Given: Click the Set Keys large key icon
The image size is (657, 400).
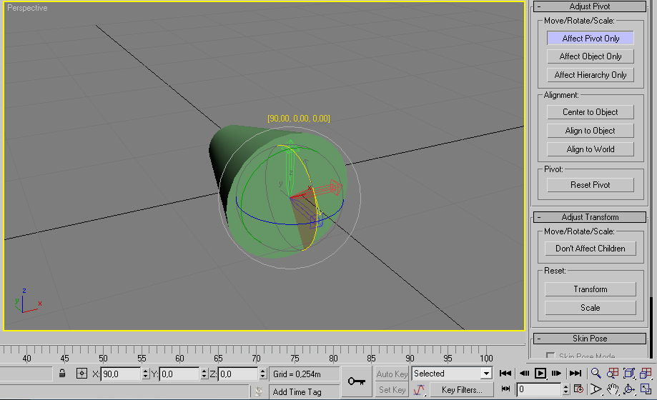Looking at the screenshot, I should pos(356,381).
